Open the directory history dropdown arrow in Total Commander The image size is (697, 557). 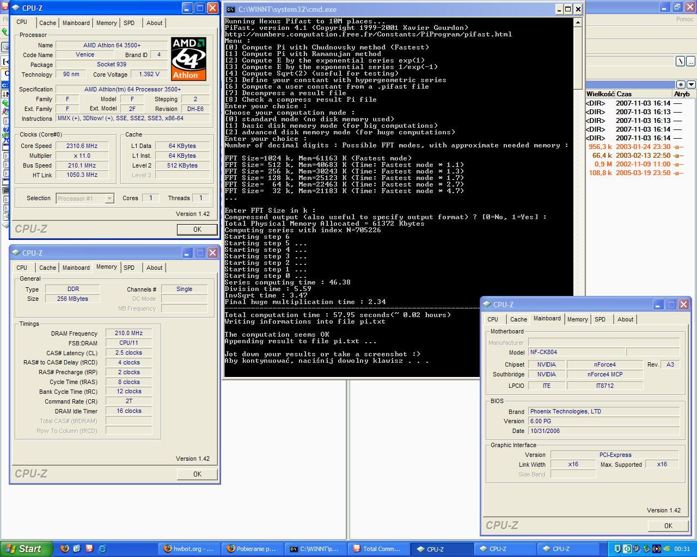click(x=691, y=84)
